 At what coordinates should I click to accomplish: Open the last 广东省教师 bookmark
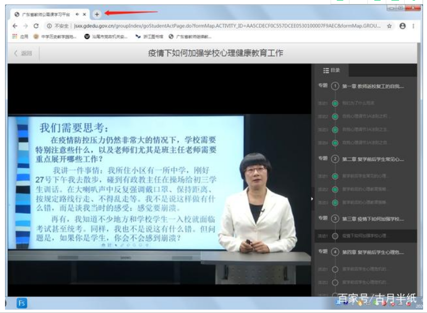coord(190,36)
